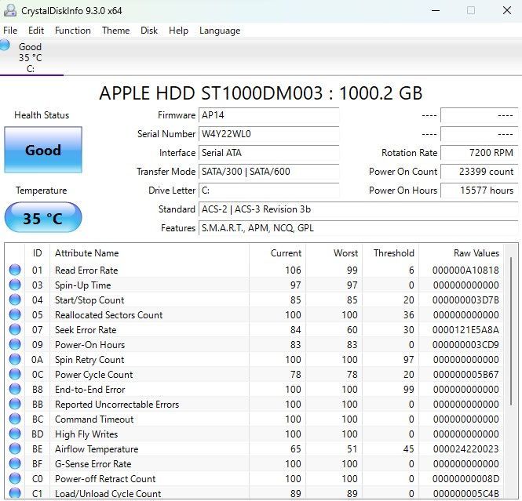Image resolution: width=522 pixels, height=501 pixels.
Task: Click the status orb for Reallocated Sectors Count
Action: 15,315
